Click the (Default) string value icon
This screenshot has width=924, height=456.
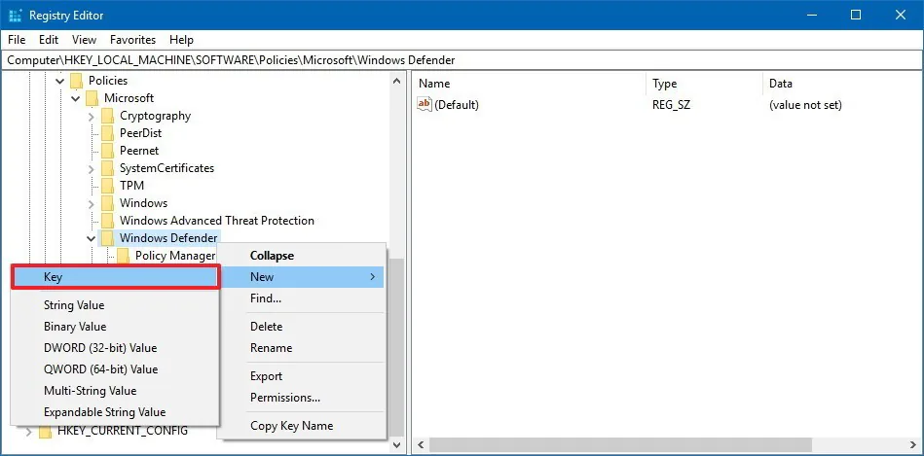coord(425,105)
